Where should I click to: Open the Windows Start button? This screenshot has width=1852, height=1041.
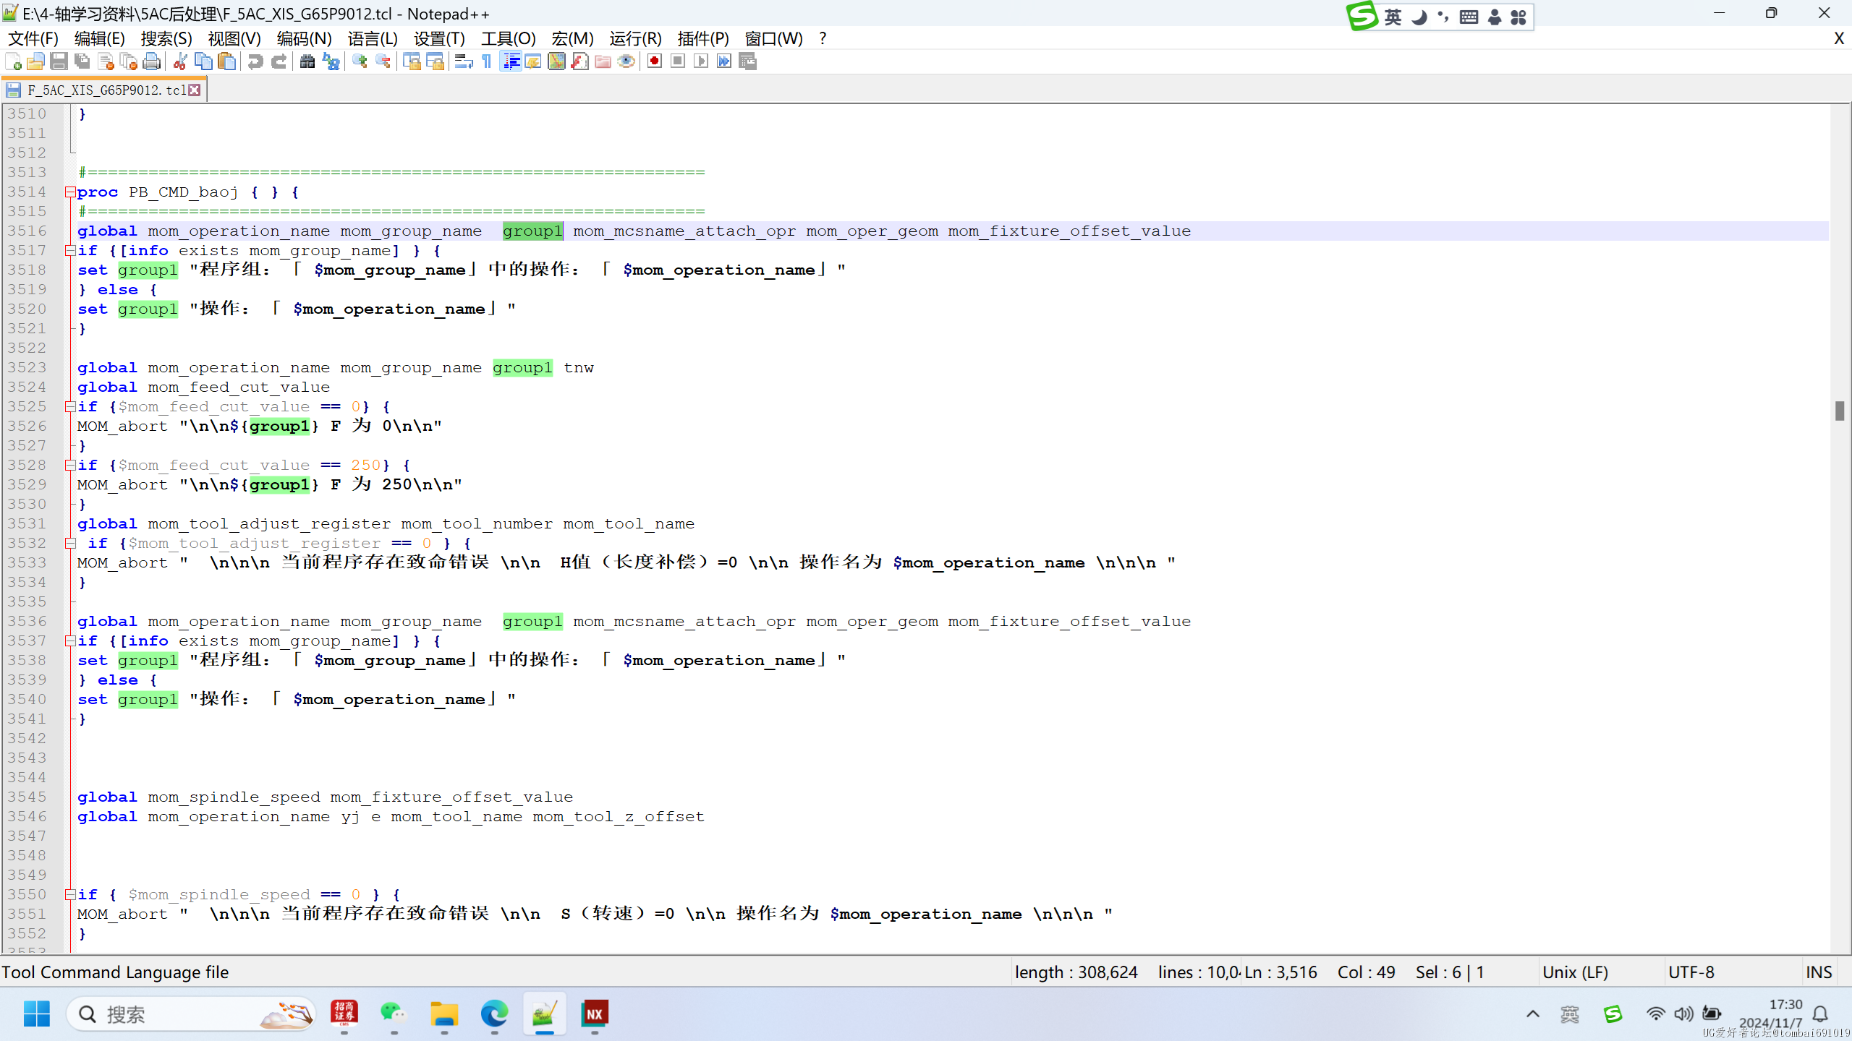tap(37, 1014)
